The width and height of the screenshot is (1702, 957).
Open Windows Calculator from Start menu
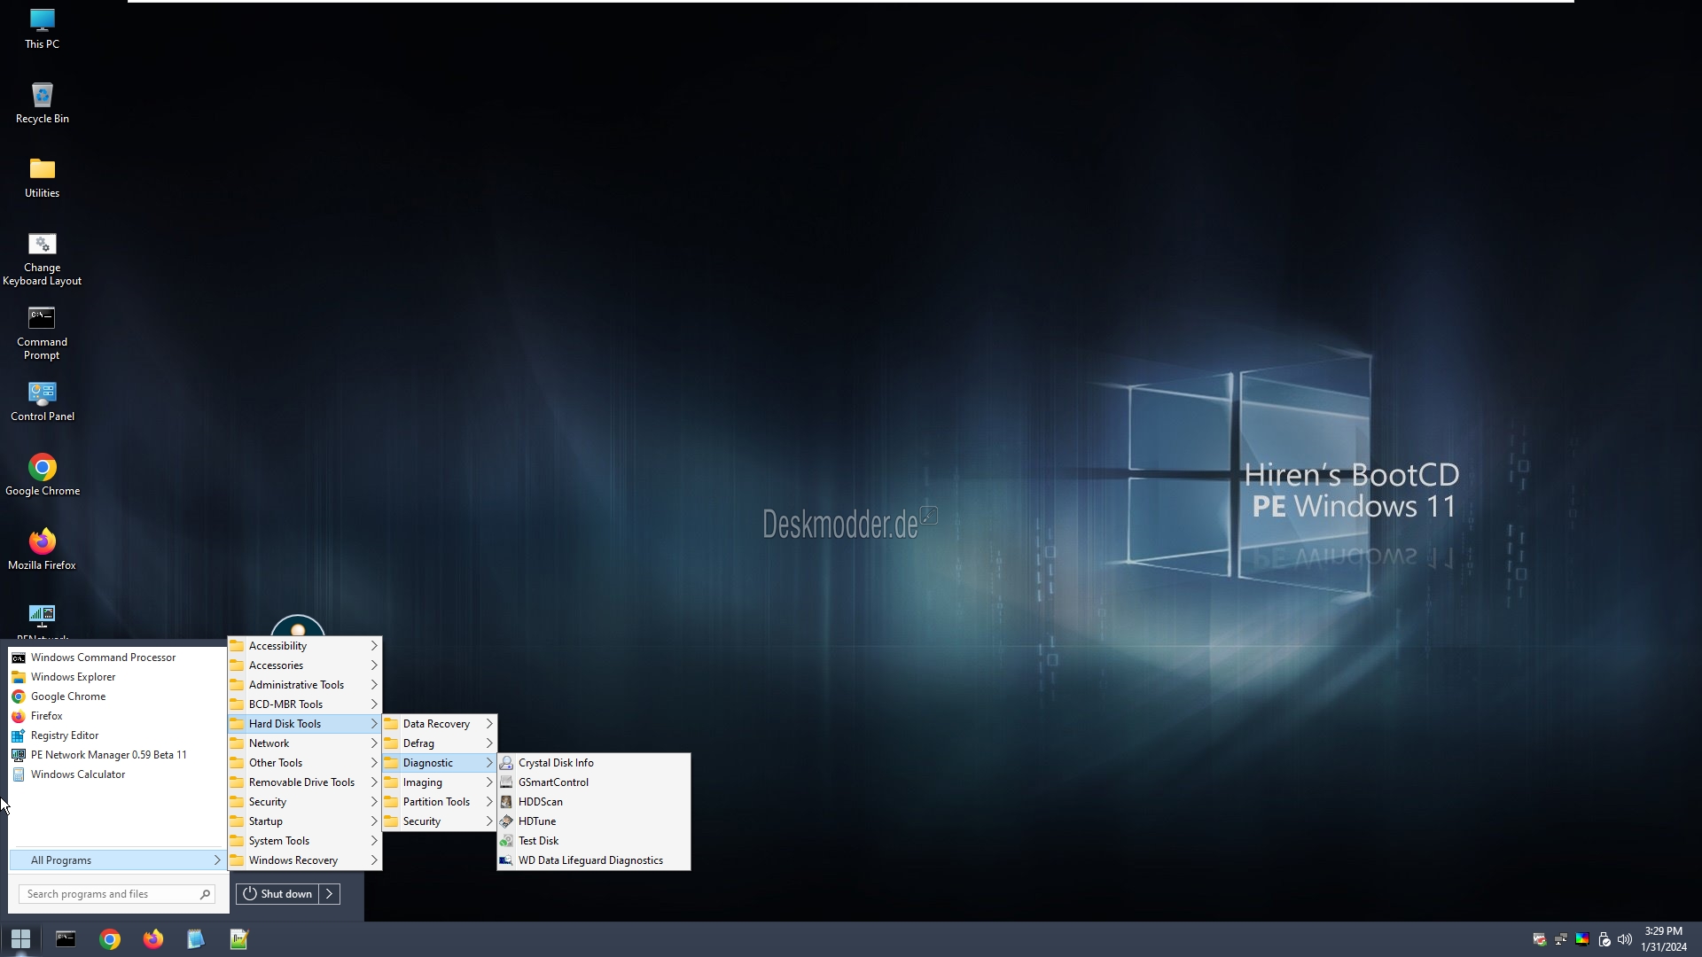pyautogui.click(x=117, y=774)
